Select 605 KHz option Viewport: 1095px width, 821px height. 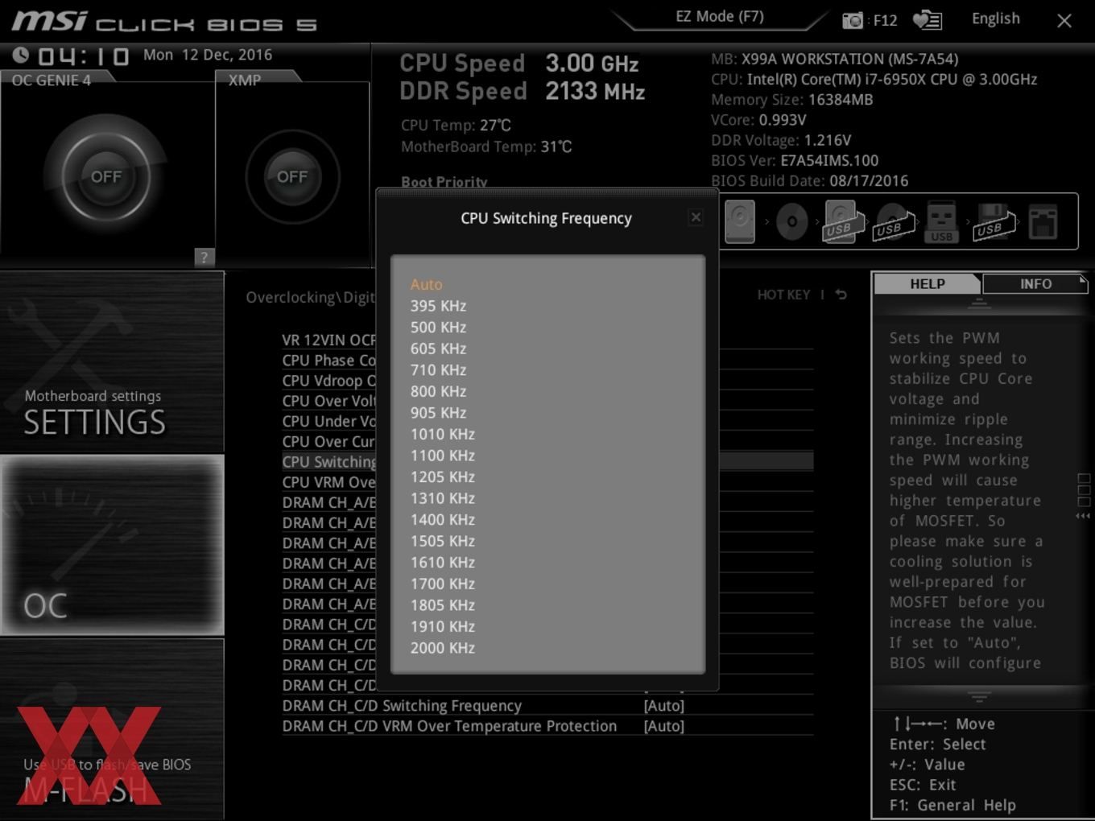point(438,349)
